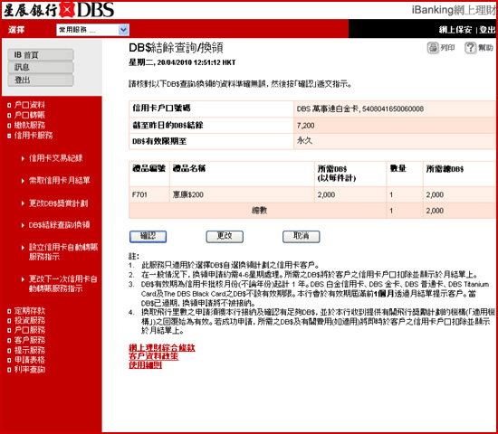Screen dimensions: 498x434
Task: Open the help (幫助) question mark icon
Action: [470, 48]
